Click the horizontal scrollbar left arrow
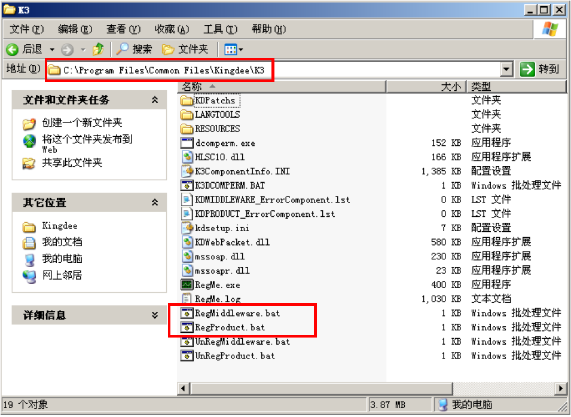This screenshot has width=571, height=417. click(x=183, y=388)
